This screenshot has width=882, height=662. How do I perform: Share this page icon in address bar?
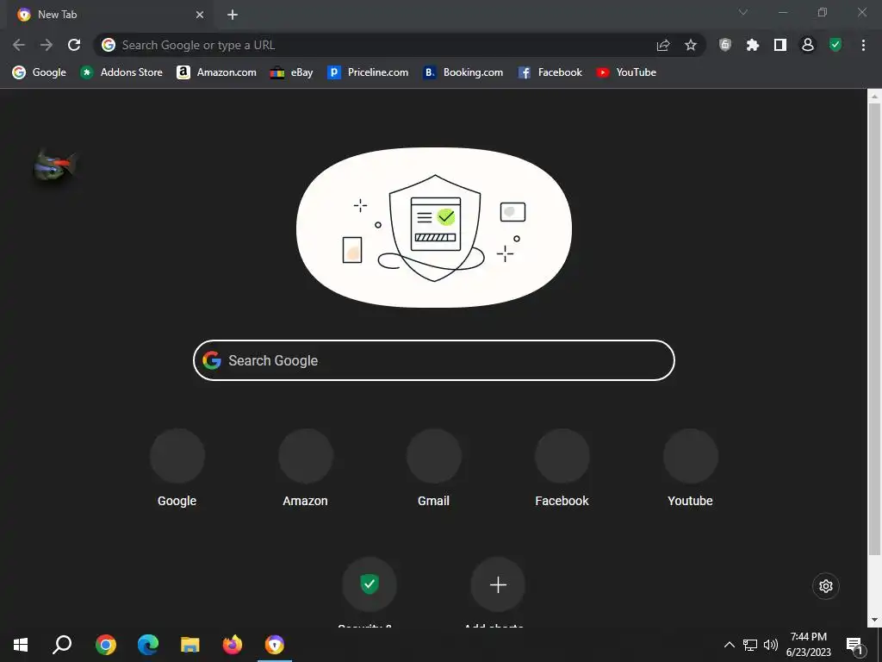coord(663,45)
